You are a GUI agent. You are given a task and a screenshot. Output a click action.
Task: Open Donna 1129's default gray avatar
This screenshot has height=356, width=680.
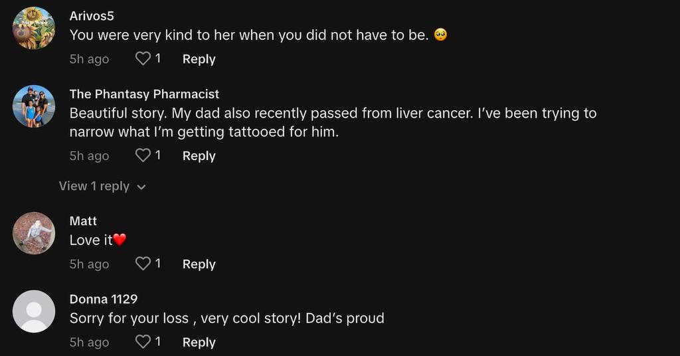(x=34, y=311)
